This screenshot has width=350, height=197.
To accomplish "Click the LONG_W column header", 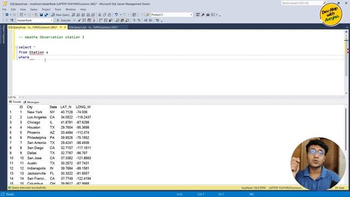I will click(83, 107).
